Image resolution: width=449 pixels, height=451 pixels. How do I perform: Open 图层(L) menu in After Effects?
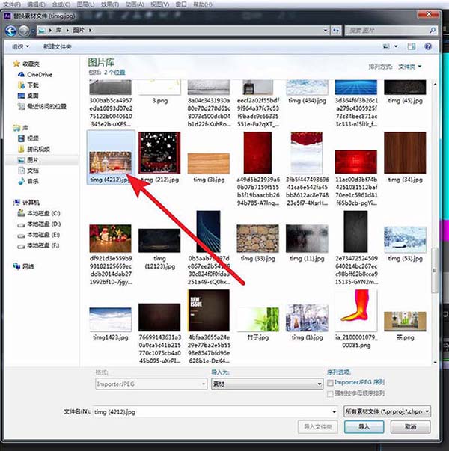coord(85,4)
